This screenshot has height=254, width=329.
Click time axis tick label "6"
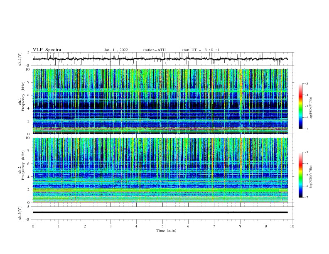coord(188,226)
